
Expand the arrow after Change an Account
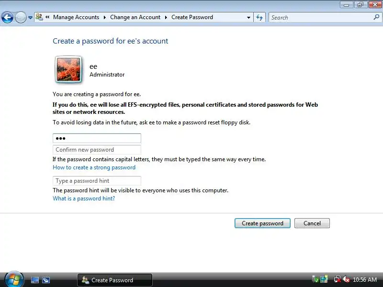pyautogui.click(x=166, y=17)
